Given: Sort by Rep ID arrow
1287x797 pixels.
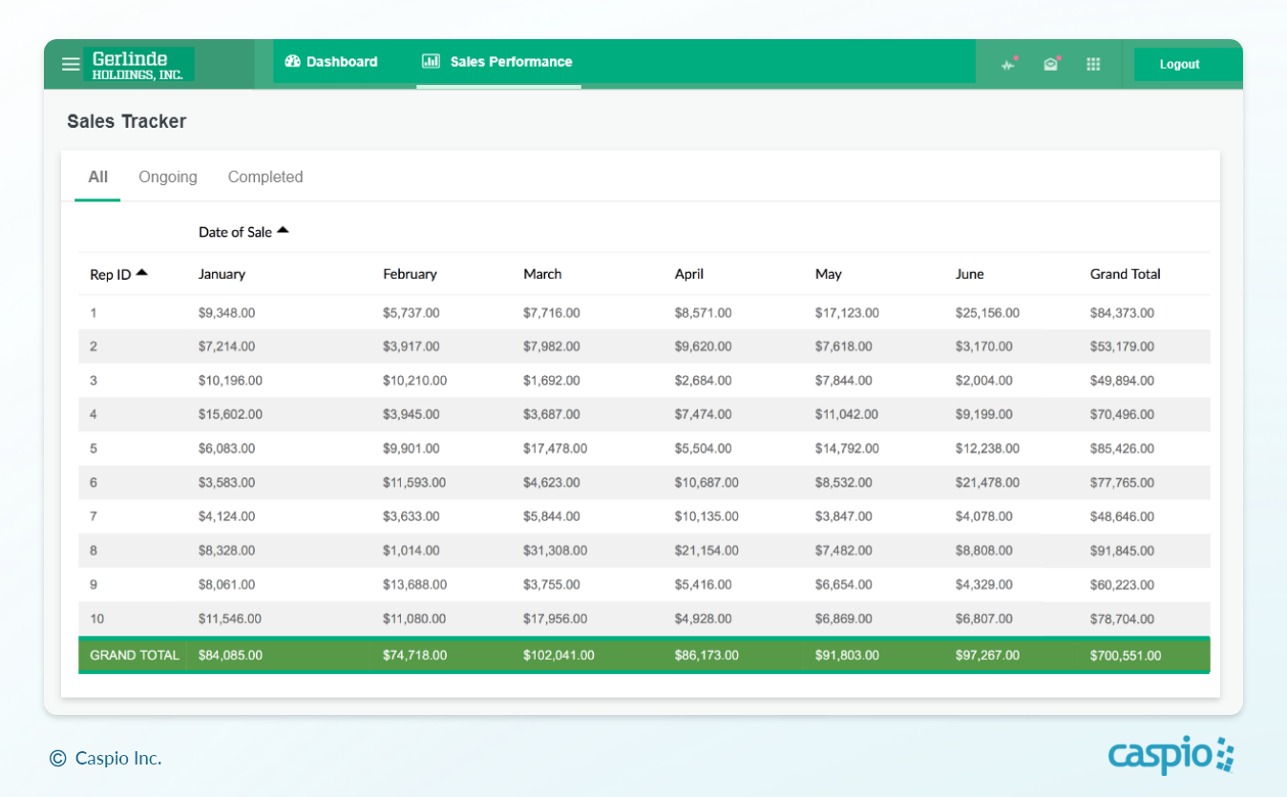Looking at the screenshot, I should 142,273.
